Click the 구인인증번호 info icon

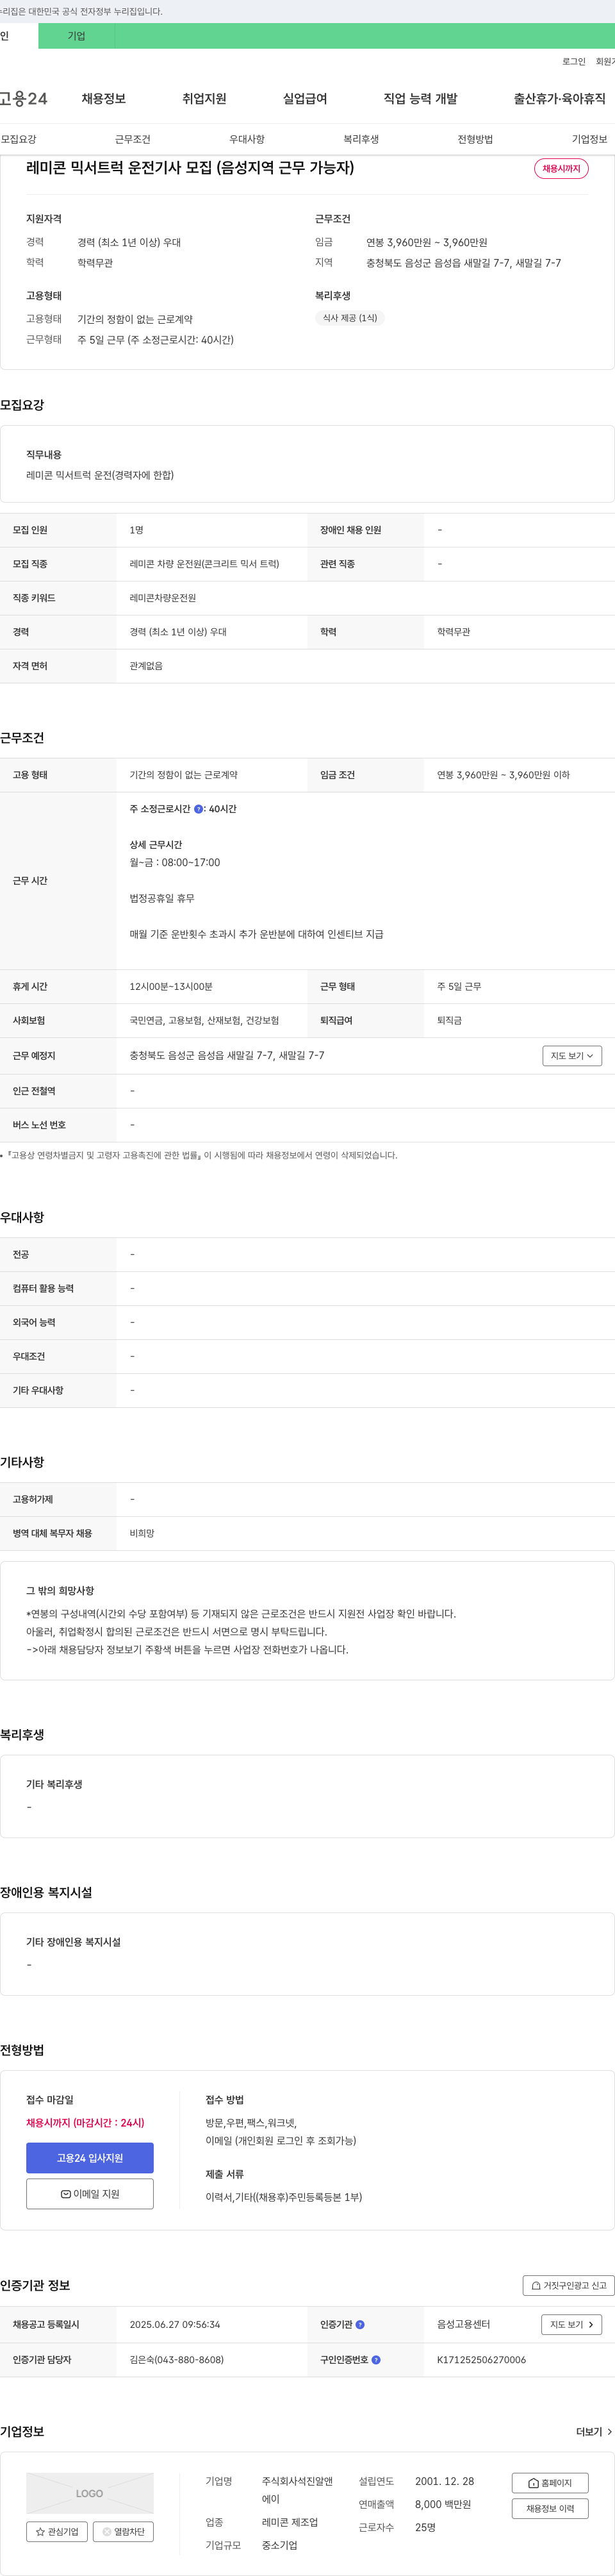[x=376, y=2359]
